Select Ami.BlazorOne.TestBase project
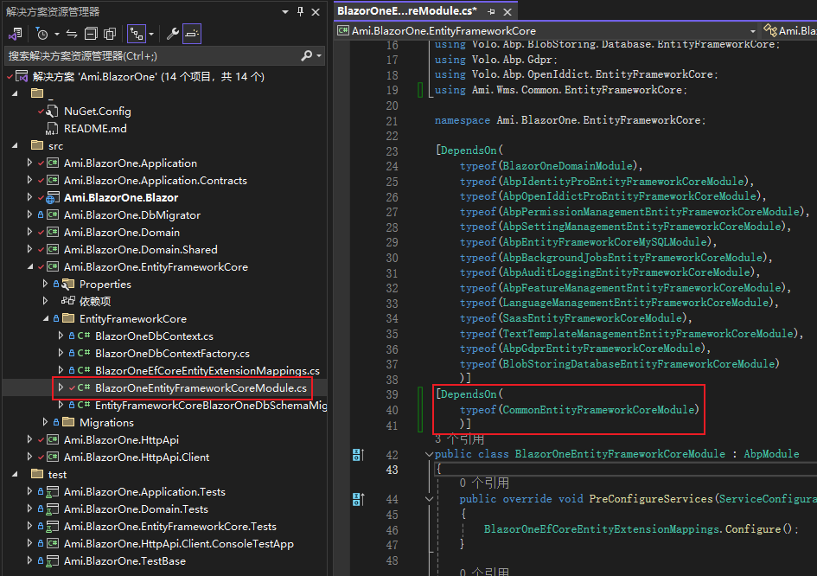The width and height of the screenshot is (817, 576). (x=124, y=561)
